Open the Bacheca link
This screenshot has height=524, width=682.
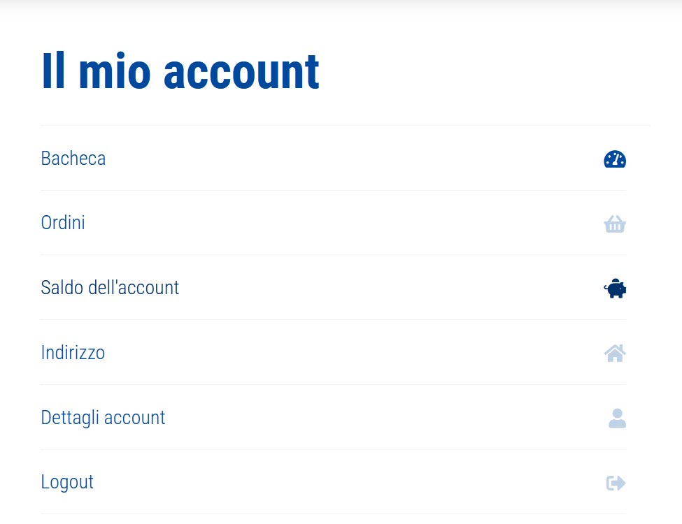(73, 159)
